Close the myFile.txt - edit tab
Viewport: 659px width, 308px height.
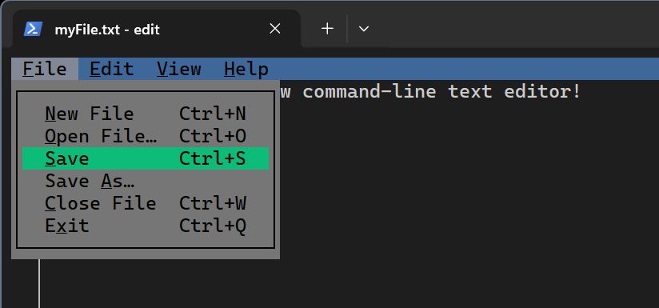(x=275, y=29)
